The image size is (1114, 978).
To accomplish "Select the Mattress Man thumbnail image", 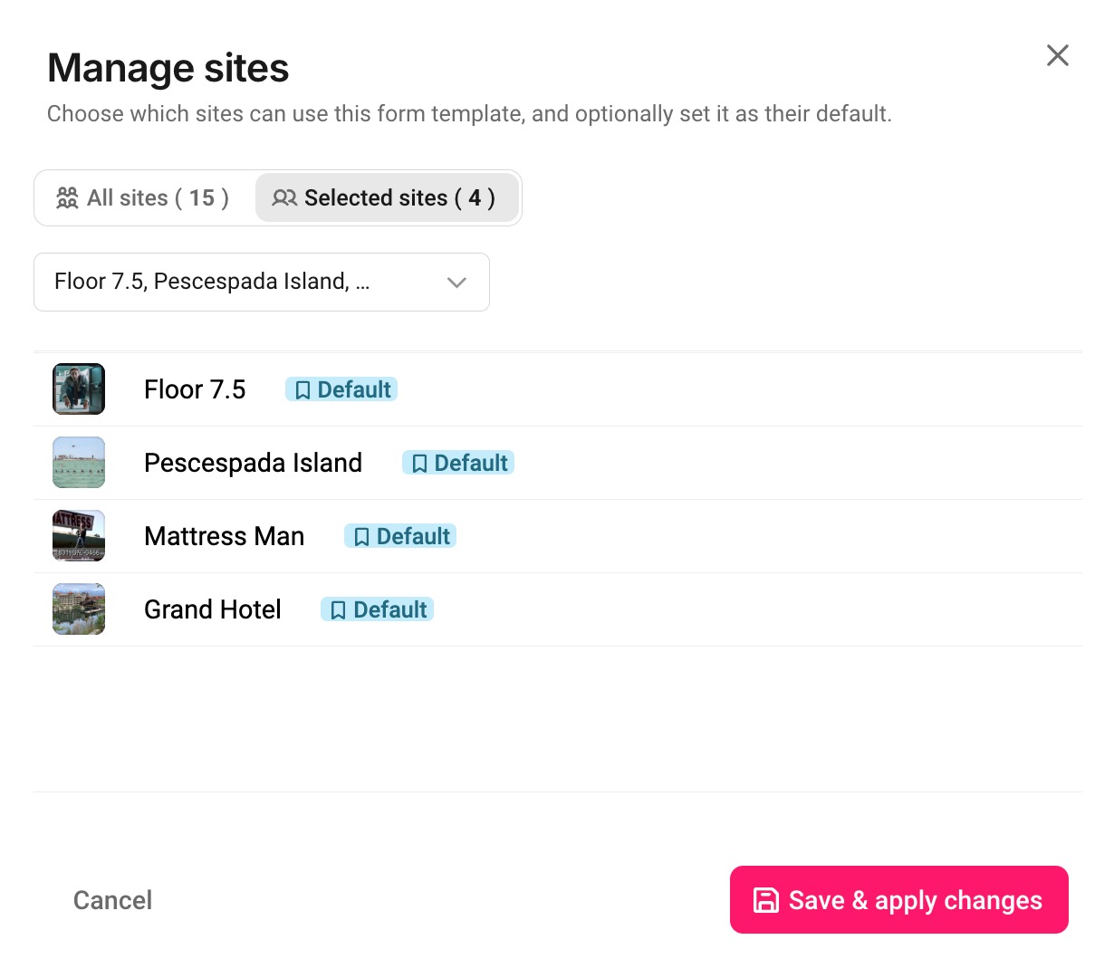I will click(x=79, y=536).
